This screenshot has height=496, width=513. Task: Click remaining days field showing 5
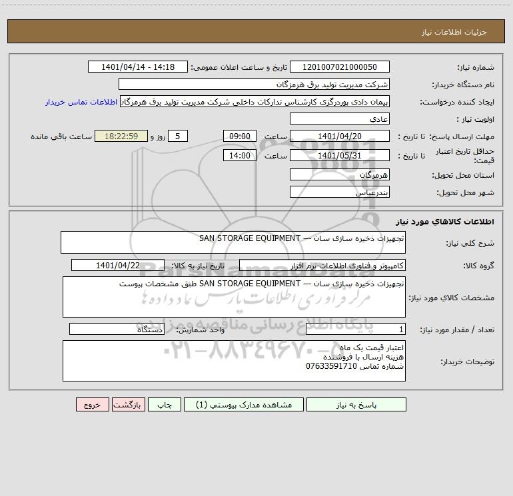(x=178, y=136)
